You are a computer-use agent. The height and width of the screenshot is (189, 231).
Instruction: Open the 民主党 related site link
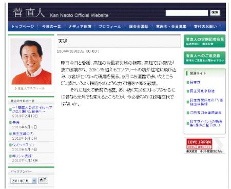click(195, 82)
